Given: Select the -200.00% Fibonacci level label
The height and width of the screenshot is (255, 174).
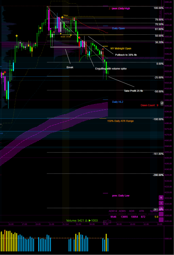Looking at the screenshot, I should 158,175.
